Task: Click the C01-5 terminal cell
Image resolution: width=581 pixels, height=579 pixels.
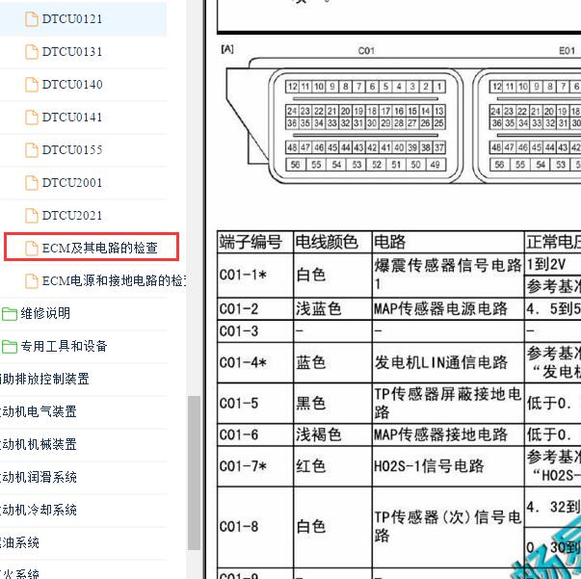Action: click(x=255, y=403)
